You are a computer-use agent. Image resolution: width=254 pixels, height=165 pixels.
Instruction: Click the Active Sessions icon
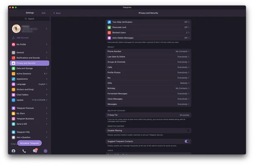coord(14,74)
